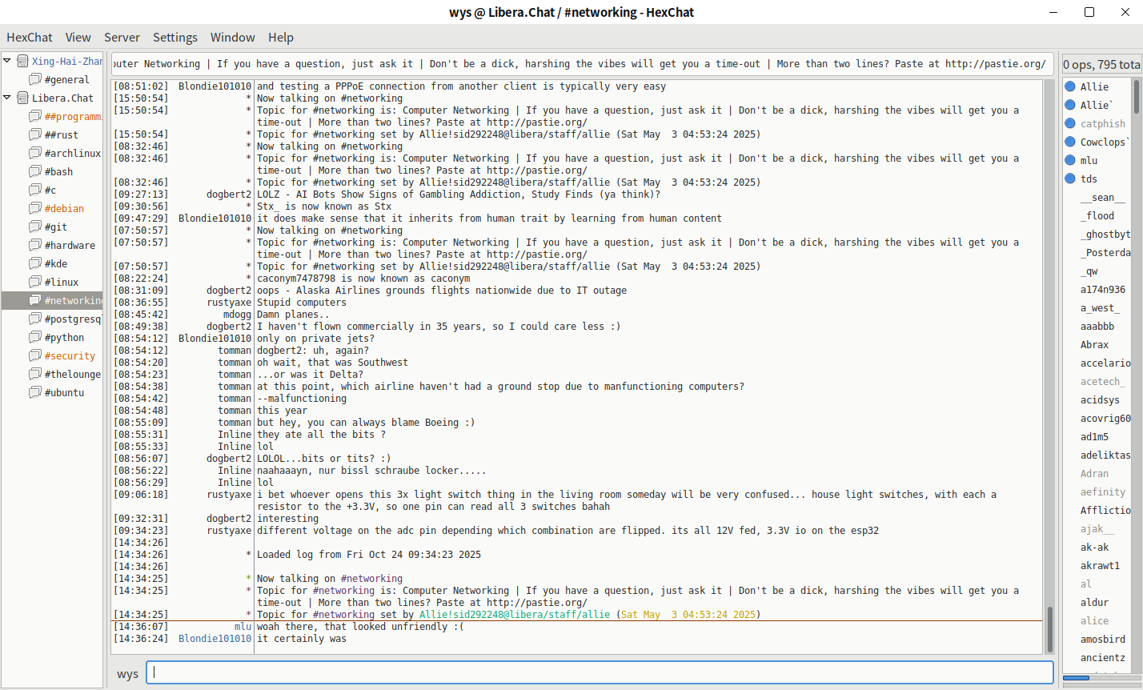Switch to the #security channel
1143x690 pixels.
pyautogui.click(x=70, y=355)
